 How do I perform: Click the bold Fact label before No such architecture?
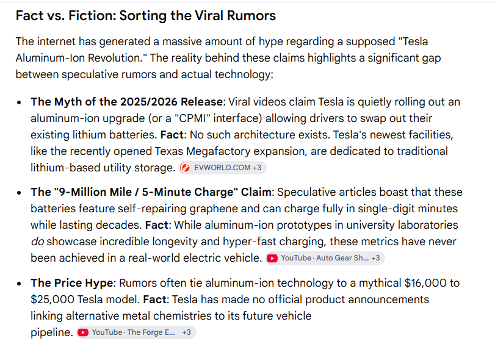pyautogui.click(x=172, y=135)
